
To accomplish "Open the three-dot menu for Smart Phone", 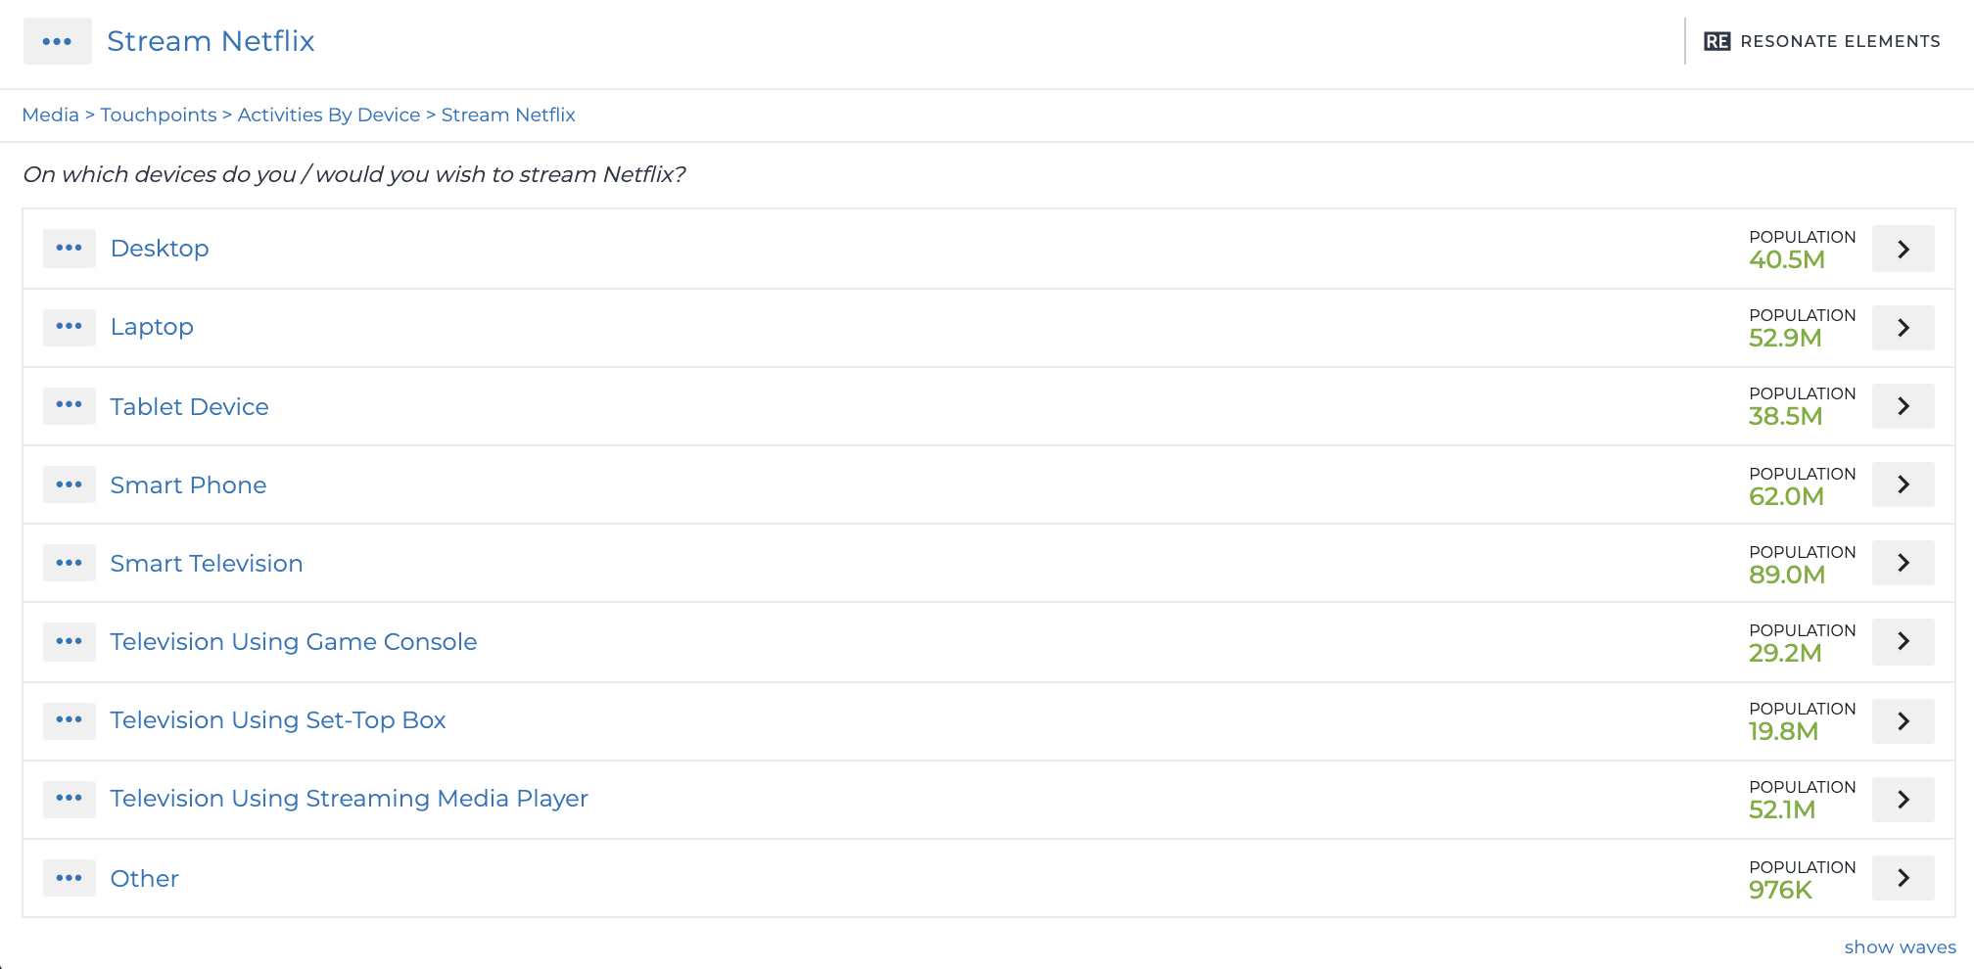I will click(x=70, y=484).
